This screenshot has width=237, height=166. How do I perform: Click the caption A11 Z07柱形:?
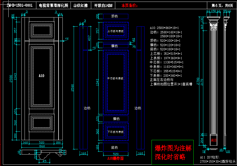[210, 157]
